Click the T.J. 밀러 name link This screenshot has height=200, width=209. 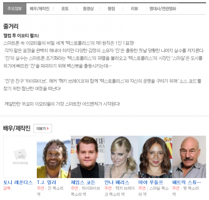tap(47, 182)
